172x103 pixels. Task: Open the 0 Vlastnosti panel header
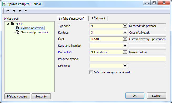11,19
